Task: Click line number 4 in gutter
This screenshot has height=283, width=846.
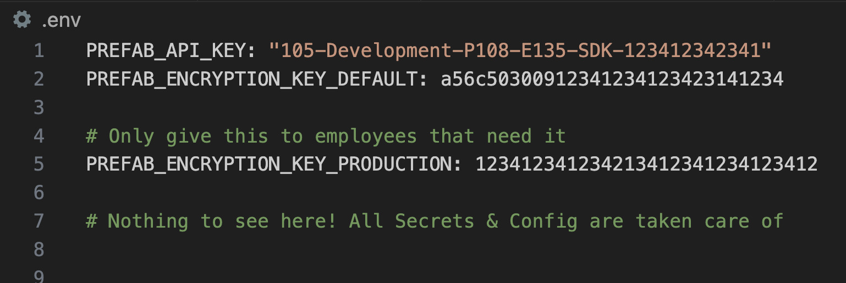Action: [39, 135]
